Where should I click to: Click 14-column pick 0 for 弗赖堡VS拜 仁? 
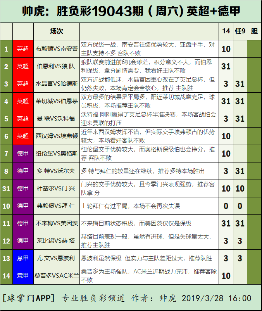pos(226,206)
